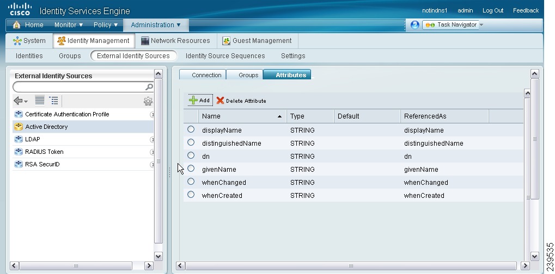Select the displayName attribute radio button
Image resolution: width=555 pixels, height=274 pixels.
[x=191, y=129]
